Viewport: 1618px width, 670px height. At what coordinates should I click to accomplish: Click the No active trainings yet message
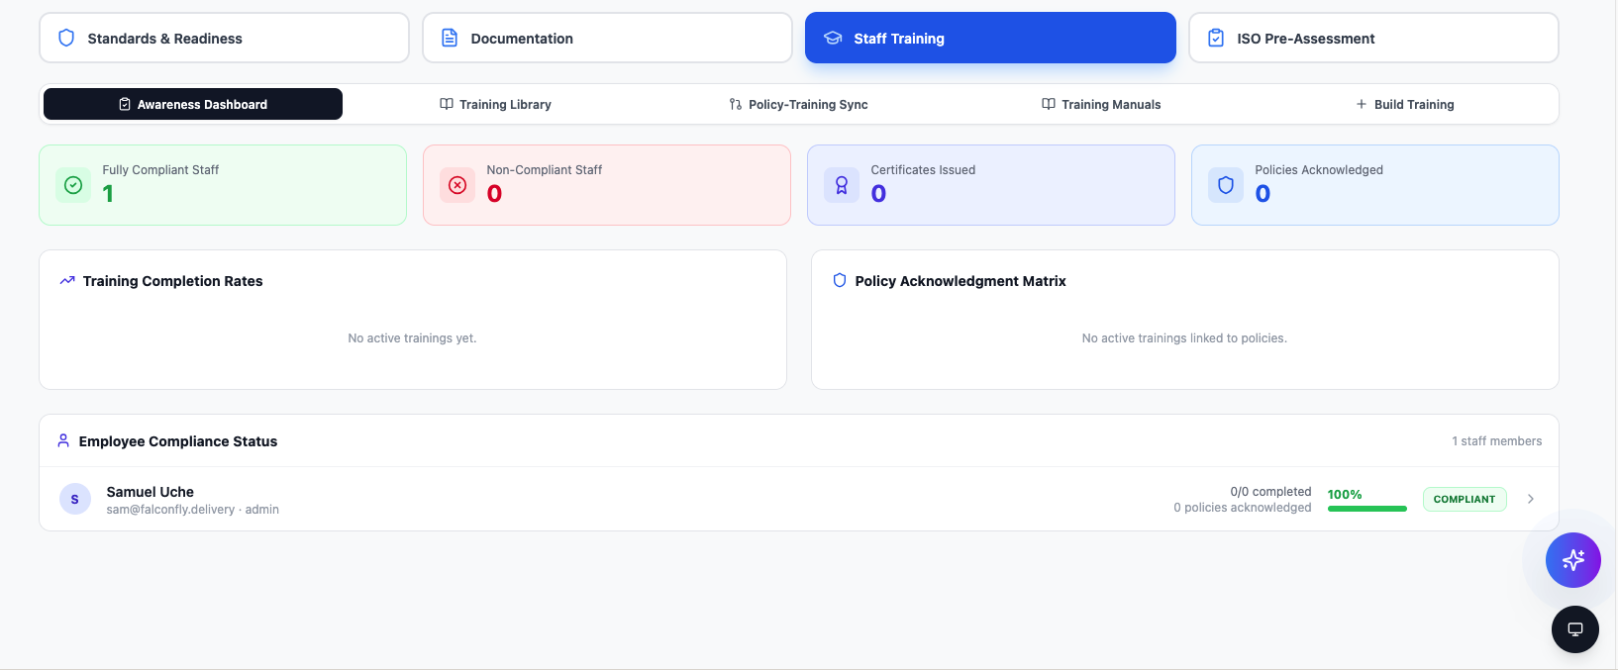tap(412, 338)
